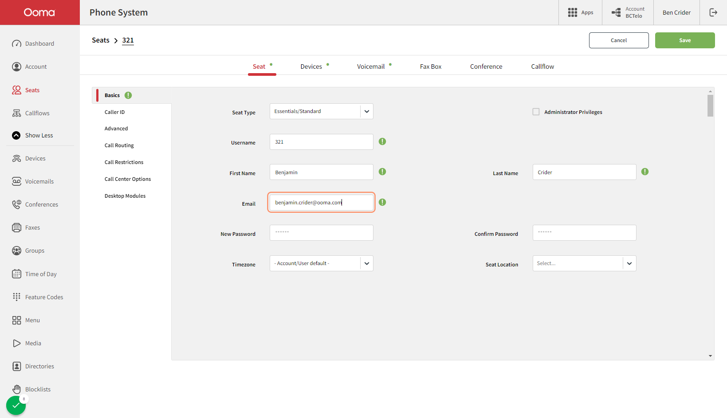Open the Seat Location dropdown
Image resolution: width=727 pixels, height=418 pixels.
[584, 263]
